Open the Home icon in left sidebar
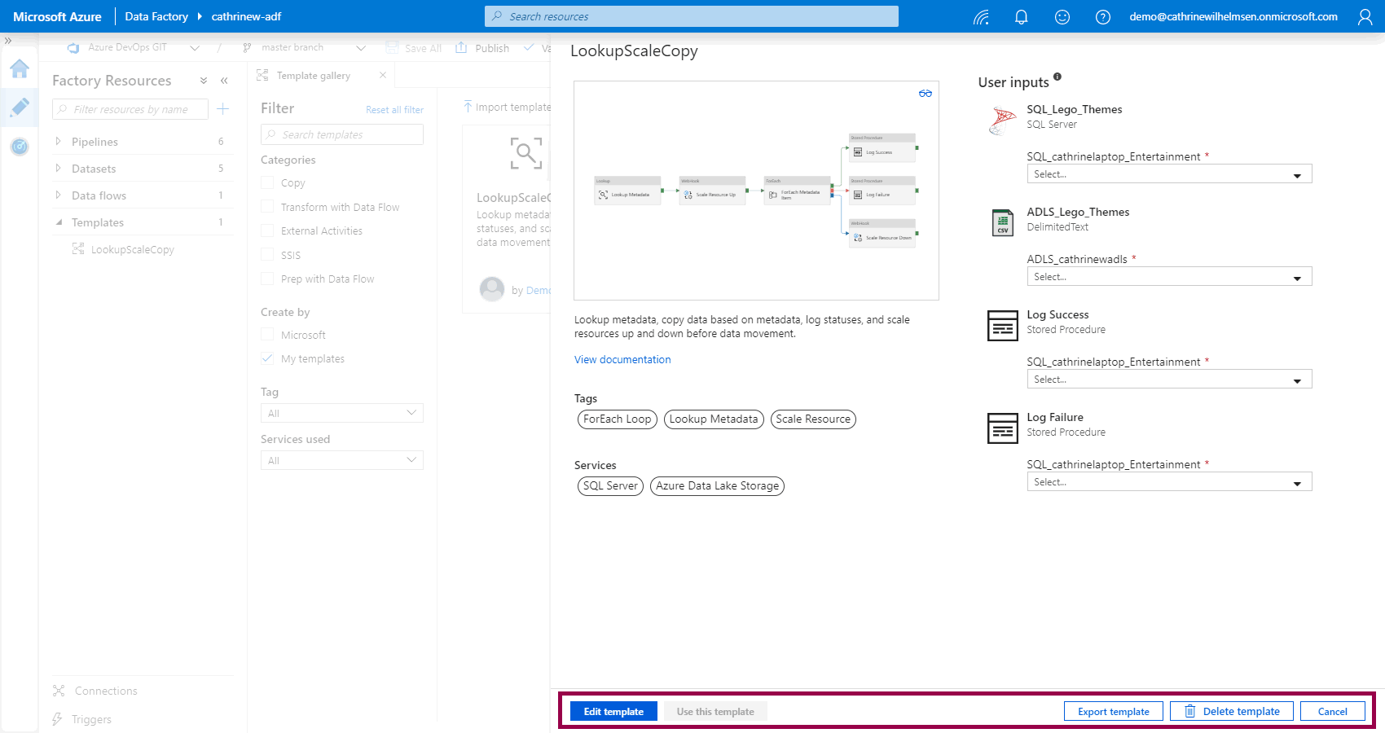1385x733 pixels. click(20, 69)
